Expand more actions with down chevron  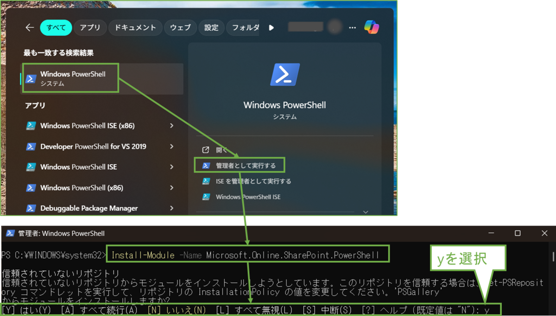pyautogui.click(x=366, y=212)
